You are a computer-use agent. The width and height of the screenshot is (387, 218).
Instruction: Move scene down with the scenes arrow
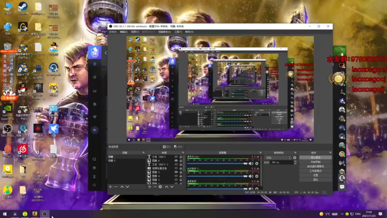pos(127,187)
